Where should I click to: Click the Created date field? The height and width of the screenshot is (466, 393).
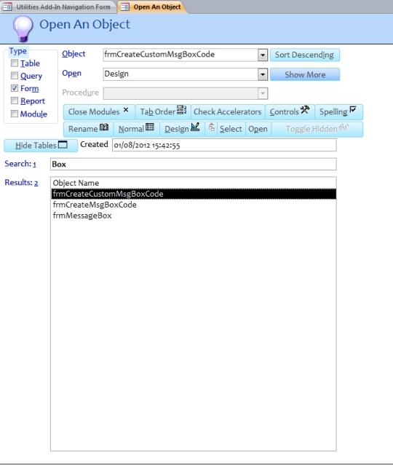coord(224,146)
